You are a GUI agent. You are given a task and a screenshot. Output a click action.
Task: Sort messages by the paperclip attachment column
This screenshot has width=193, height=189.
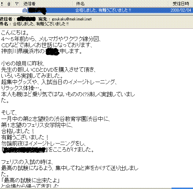coord(9,4)
